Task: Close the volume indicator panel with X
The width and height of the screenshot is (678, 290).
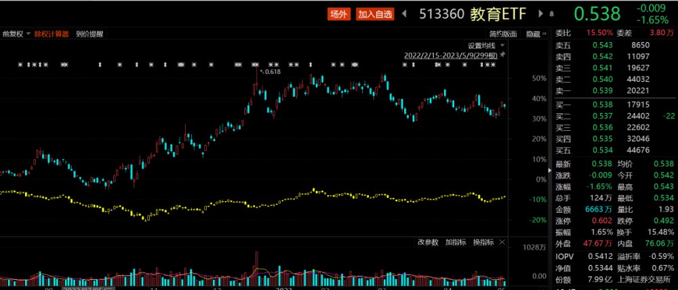Action: point(502,243)
